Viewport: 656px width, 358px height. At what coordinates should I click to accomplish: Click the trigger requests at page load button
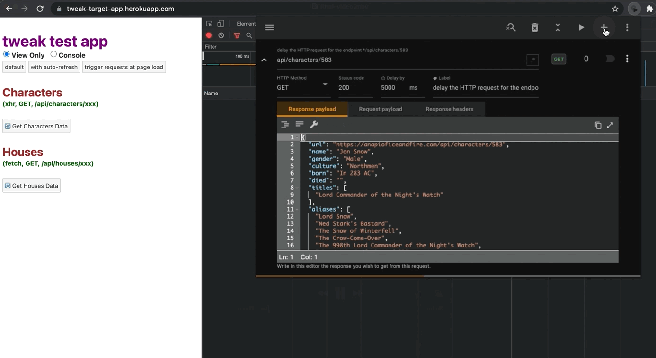(124, 67)
